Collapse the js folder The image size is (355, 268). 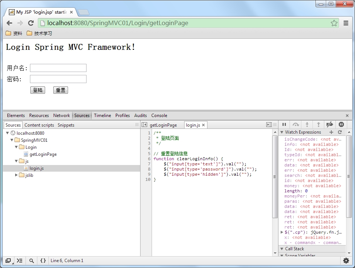coord(16,161)
